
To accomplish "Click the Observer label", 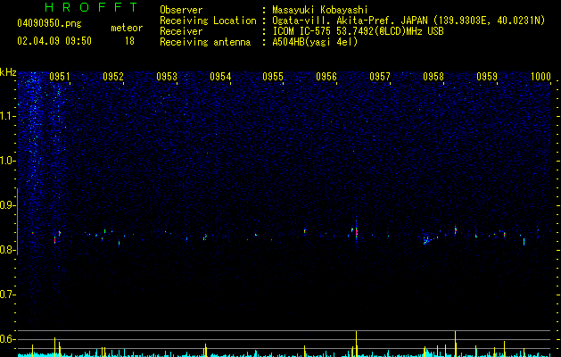I will point(181,10).
